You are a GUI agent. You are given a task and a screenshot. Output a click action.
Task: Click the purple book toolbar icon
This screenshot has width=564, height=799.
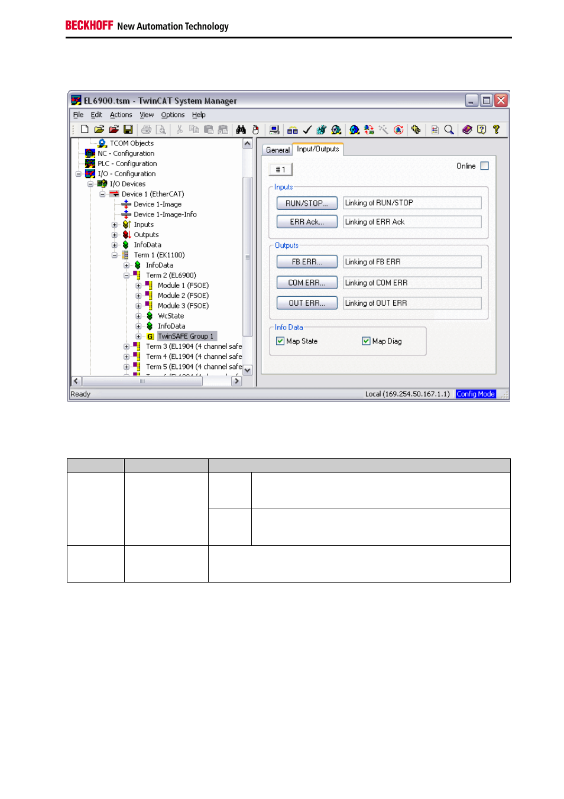(467, 130)
